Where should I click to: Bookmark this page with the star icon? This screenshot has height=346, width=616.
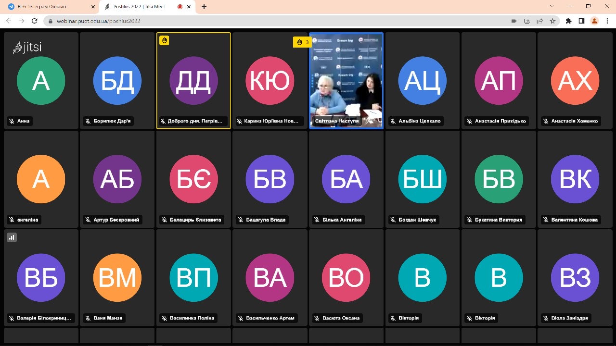552,21
